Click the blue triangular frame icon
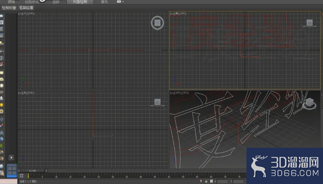The image size is (323, 184). (2, 132)
